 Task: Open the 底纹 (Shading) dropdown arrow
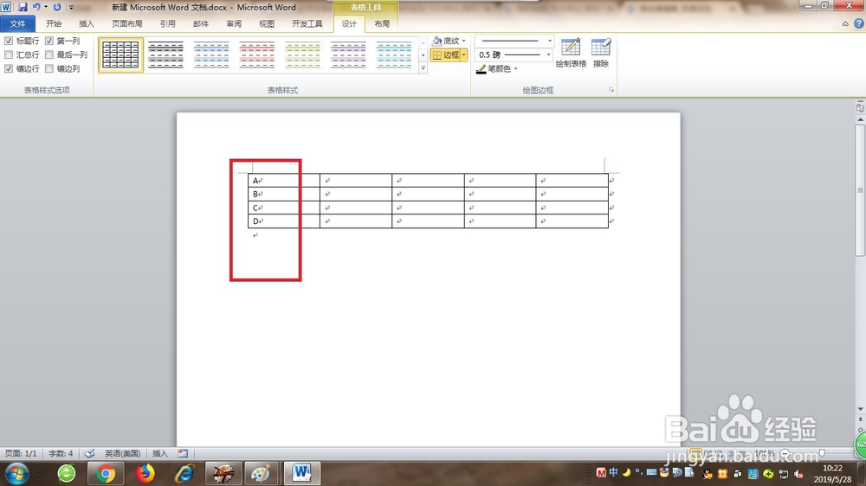pos(464,41)
